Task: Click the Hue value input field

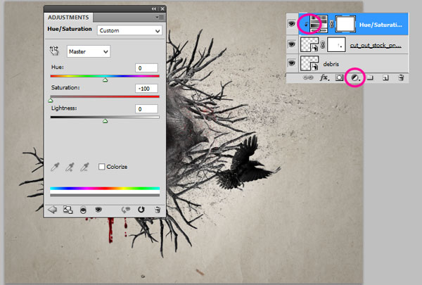Action: click(147, 68)
